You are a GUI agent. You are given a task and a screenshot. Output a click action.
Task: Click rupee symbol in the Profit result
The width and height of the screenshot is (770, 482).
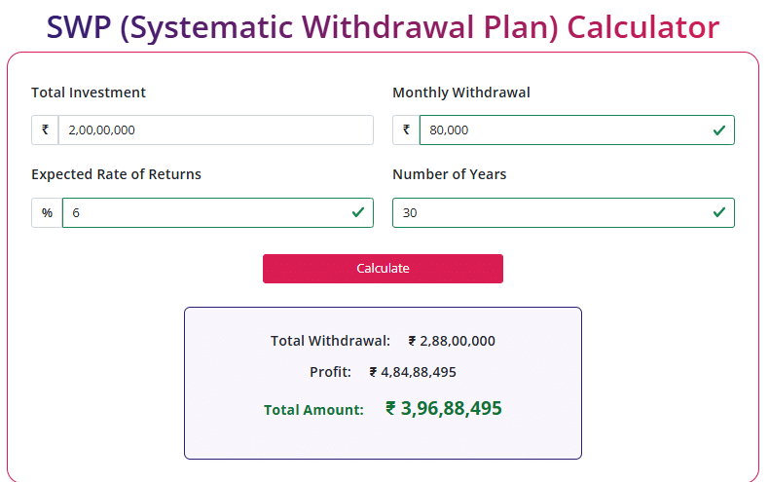tap(374, 372)
